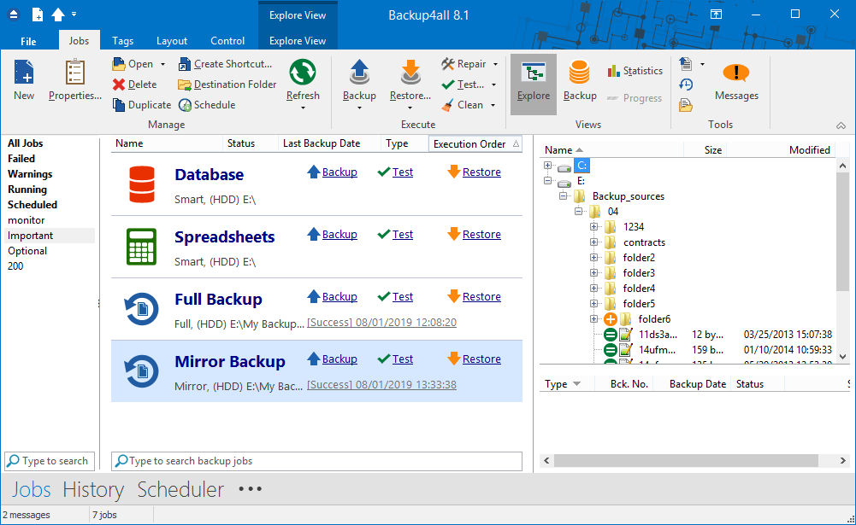Delete the selected backup job
The image size is (856, 525).
click(x=135, y=85)
